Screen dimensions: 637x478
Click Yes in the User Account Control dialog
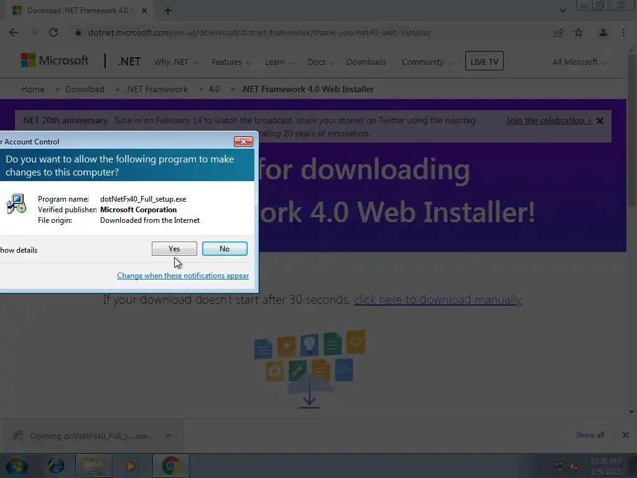pyautogui.click(x=174, y=249)
